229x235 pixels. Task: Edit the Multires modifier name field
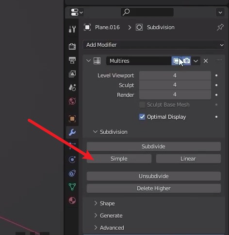tap(139, 61)
